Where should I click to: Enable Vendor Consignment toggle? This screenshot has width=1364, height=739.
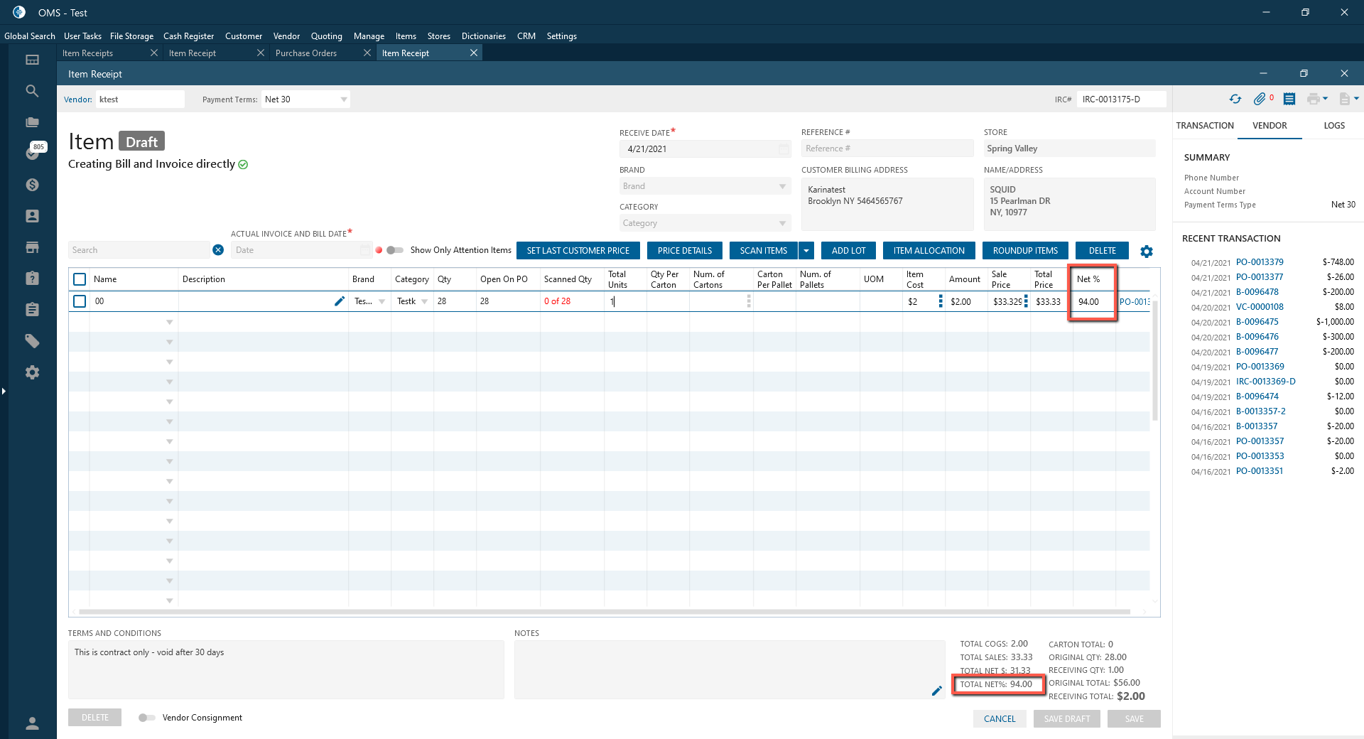[x=146, y=718]
